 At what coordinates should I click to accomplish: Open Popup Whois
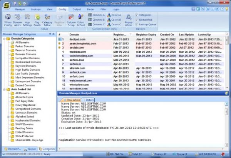click(129, 20)
